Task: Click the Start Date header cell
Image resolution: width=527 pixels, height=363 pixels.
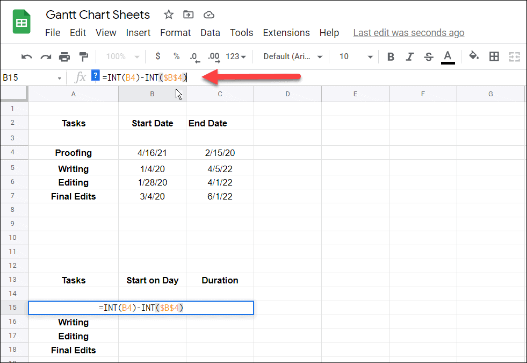Action: [x=152, y=123]
